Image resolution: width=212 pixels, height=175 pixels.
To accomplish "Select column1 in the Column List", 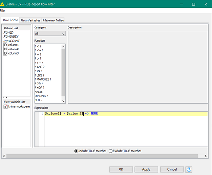I will coord(14,45).
